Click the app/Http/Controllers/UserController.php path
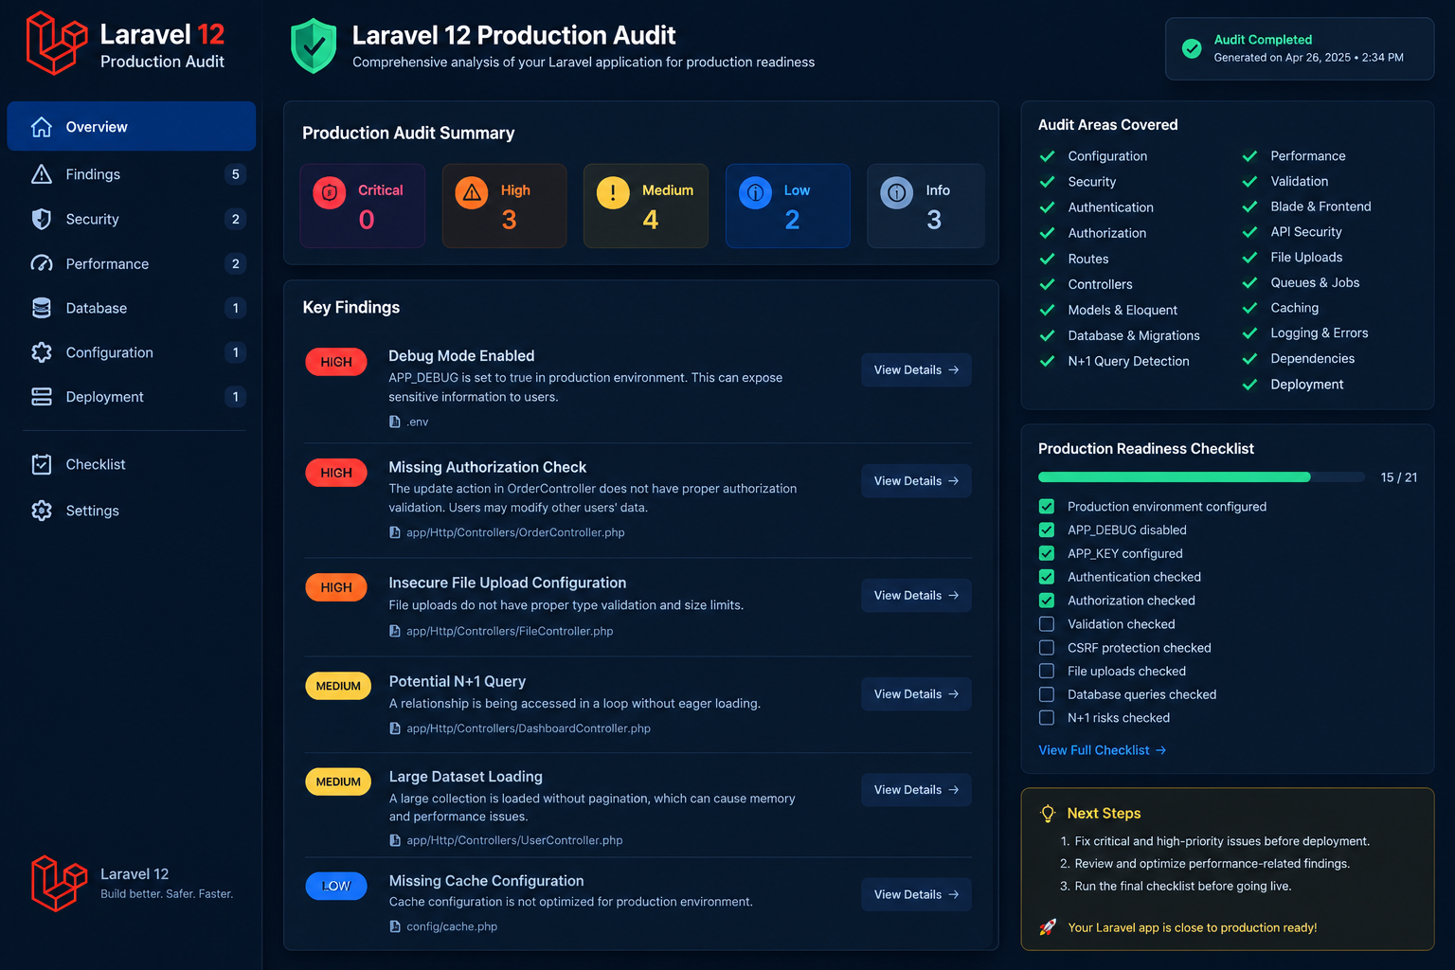This screenshot has width=1455, height=970. click(514, 840)
